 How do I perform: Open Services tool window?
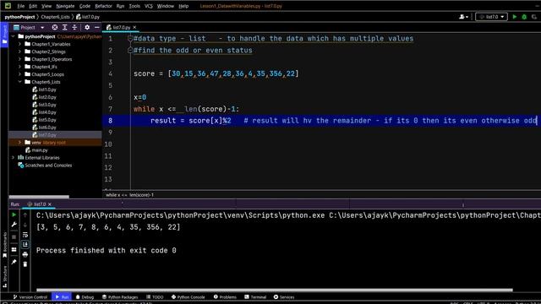[x=284, y=296]
